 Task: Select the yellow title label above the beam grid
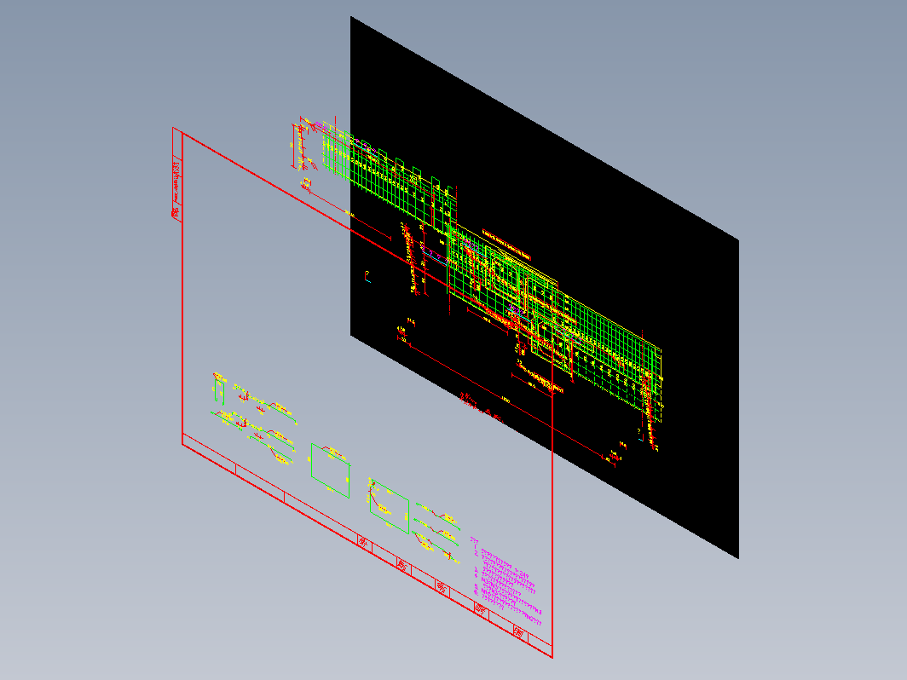[506, 245]
